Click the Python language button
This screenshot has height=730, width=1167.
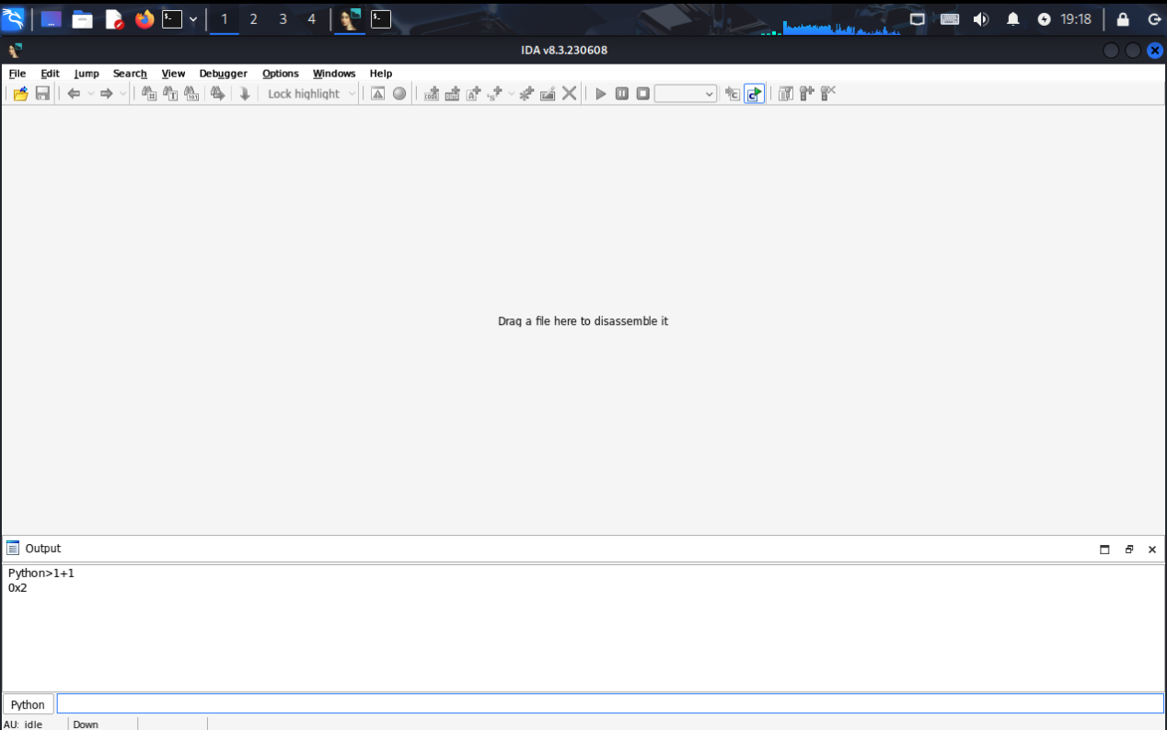click(28, 704)
